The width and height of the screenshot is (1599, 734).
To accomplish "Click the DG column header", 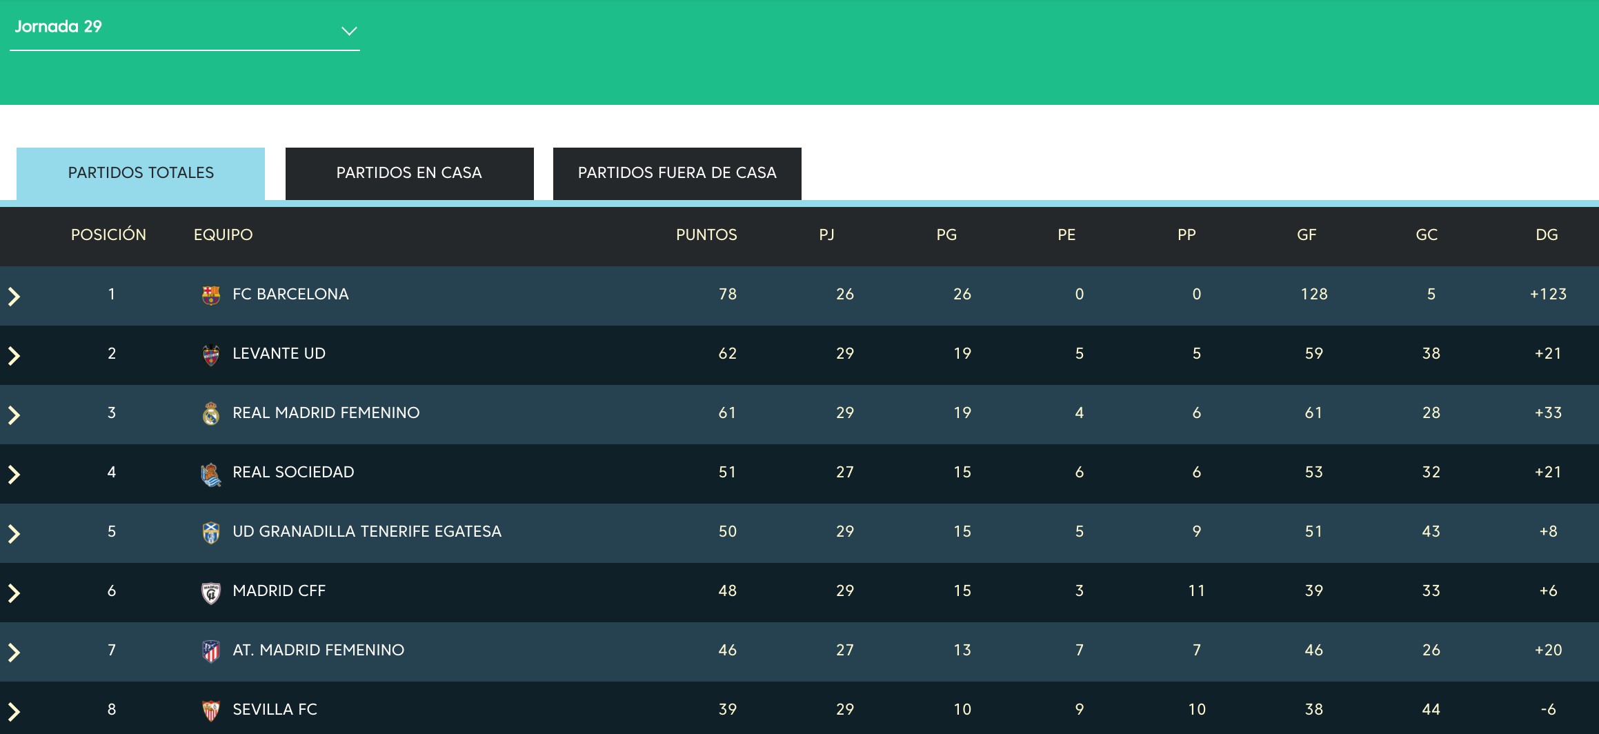I will tap(1547, 235).
